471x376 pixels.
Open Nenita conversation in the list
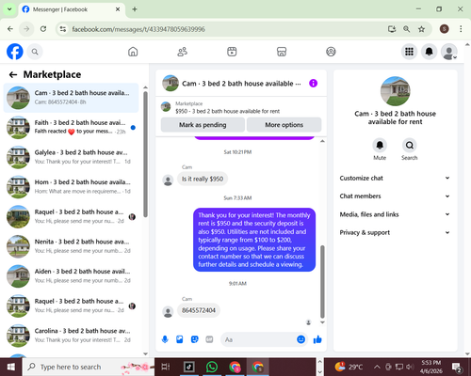pyautogui.click(x=71, y=246)
